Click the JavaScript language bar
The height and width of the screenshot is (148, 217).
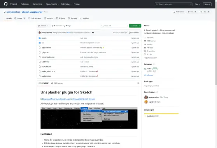coord(161,114)
